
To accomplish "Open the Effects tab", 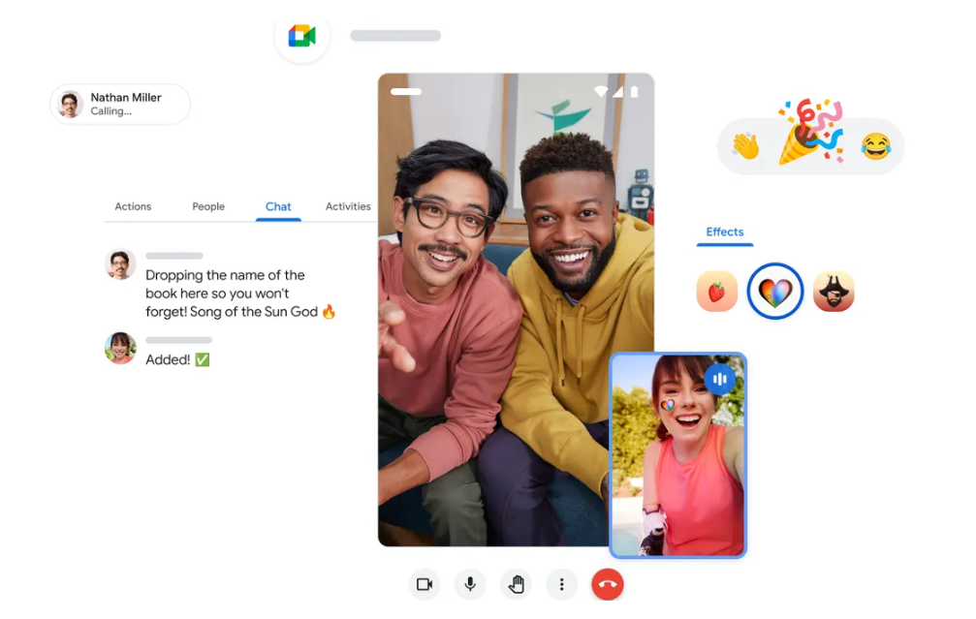I will (725, 232).
